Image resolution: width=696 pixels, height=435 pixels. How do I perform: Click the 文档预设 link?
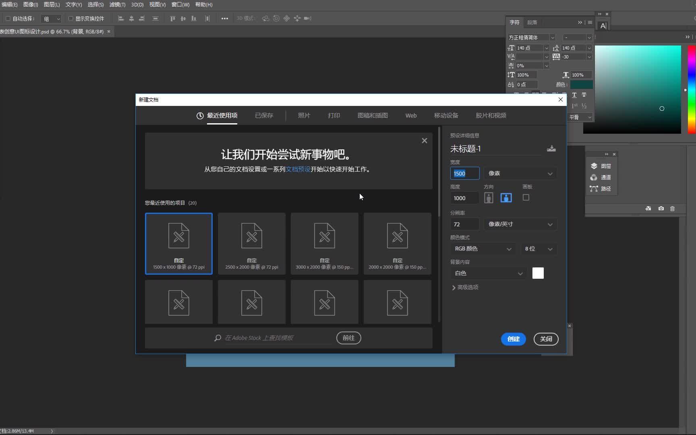pyautogui.click(x=298, y=169)
